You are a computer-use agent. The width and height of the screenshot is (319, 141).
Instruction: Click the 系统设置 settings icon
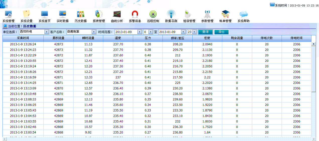[x=26, y=14]
